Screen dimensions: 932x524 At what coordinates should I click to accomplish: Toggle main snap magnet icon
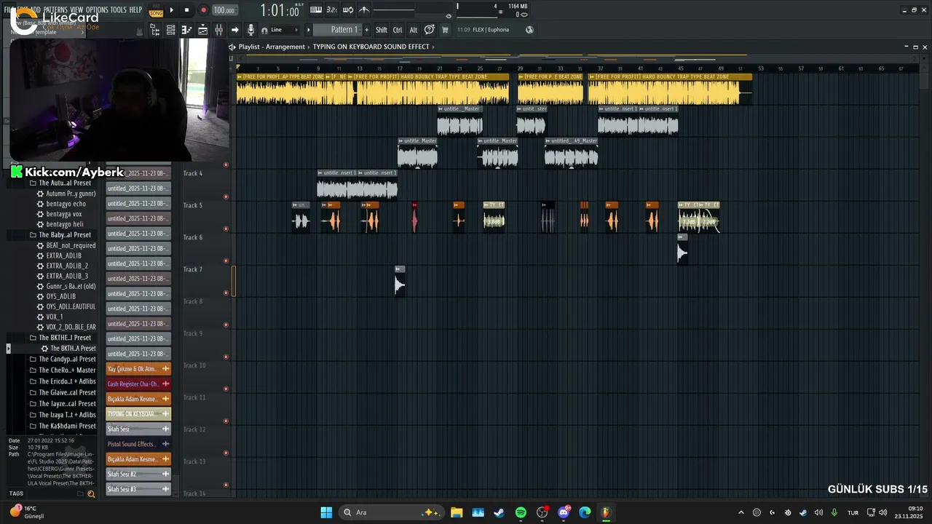(x=264, y=31)
